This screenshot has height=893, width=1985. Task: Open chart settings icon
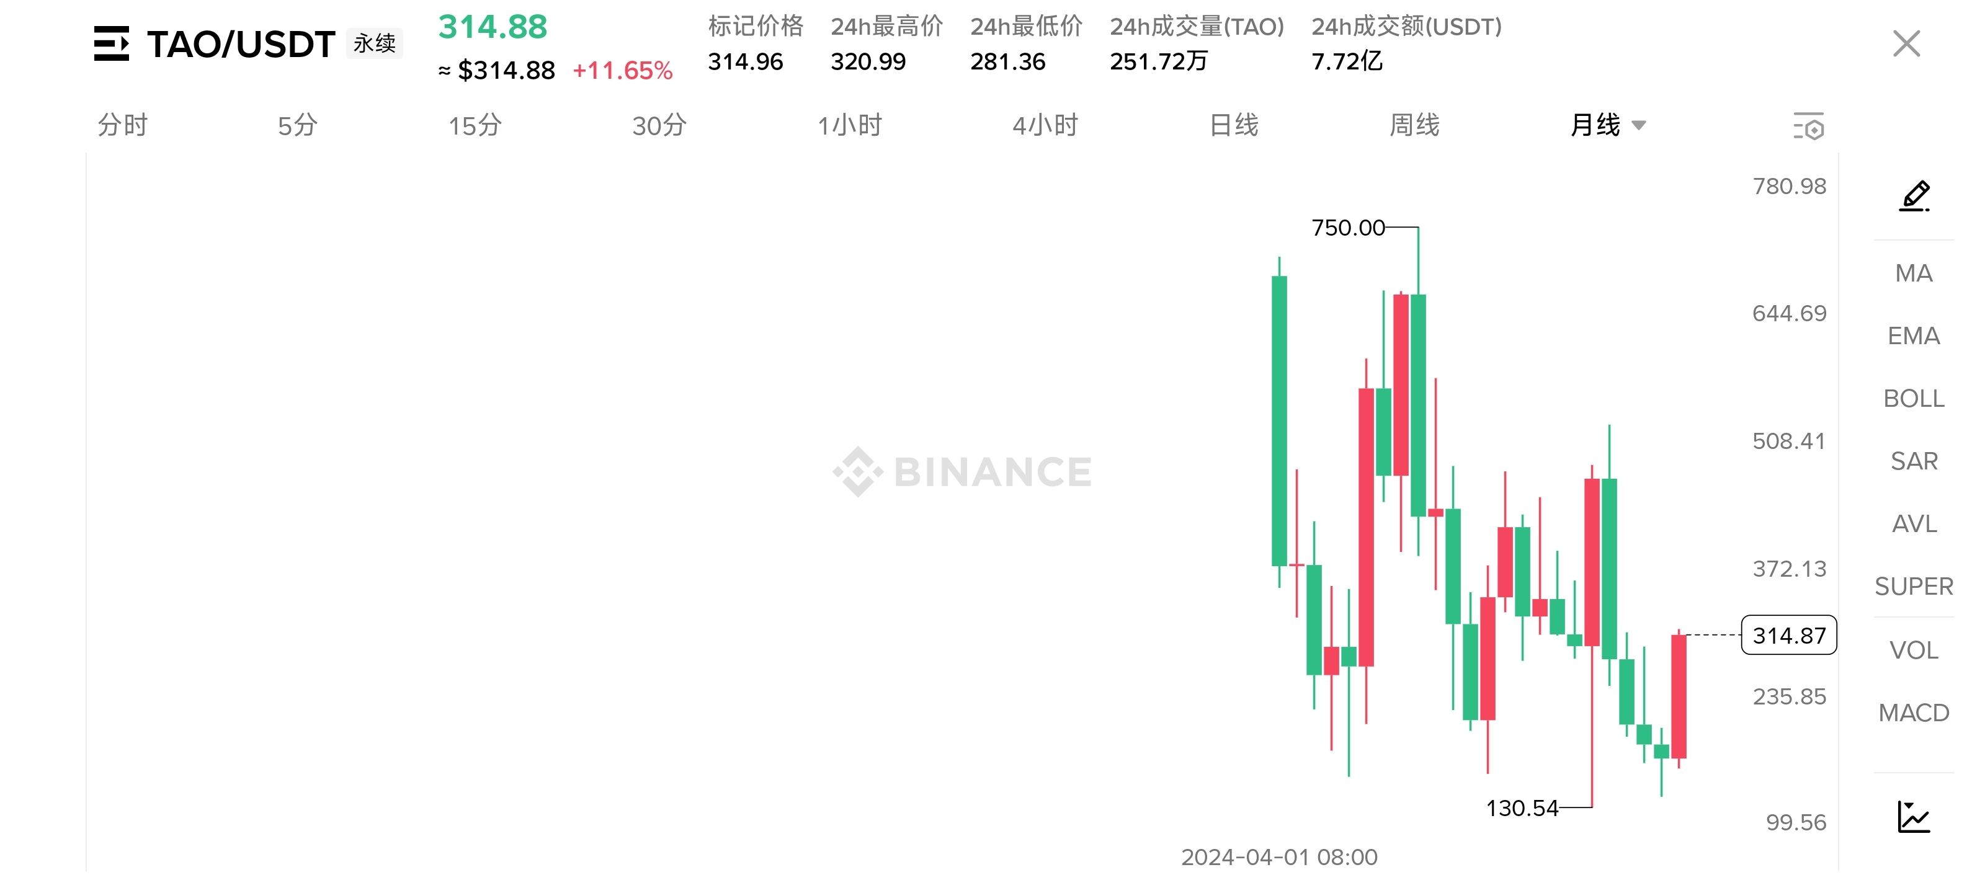[x=1808, y=126]
